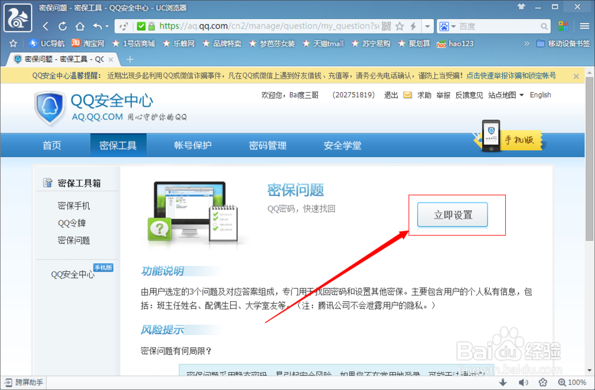Click the undo closed tab arrow
This screenshot has height=390, width=595.
point(98,26)
